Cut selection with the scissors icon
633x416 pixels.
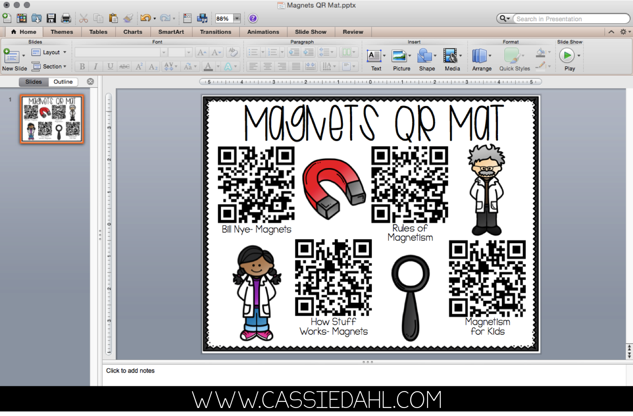pos(84,18)
